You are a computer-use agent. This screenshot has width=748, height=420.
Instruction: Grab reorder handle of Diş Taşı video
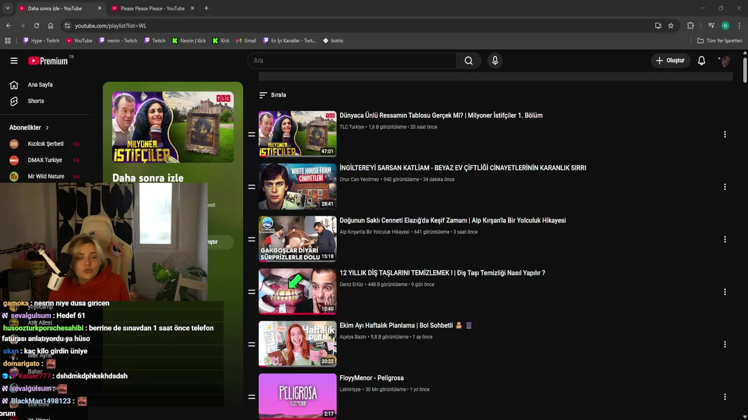point(251,292)
